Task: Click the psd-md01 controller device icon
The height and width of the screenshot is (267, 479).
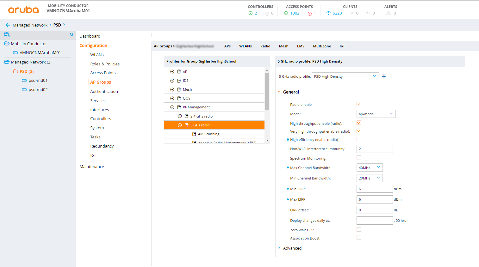Action: point(24,81)
